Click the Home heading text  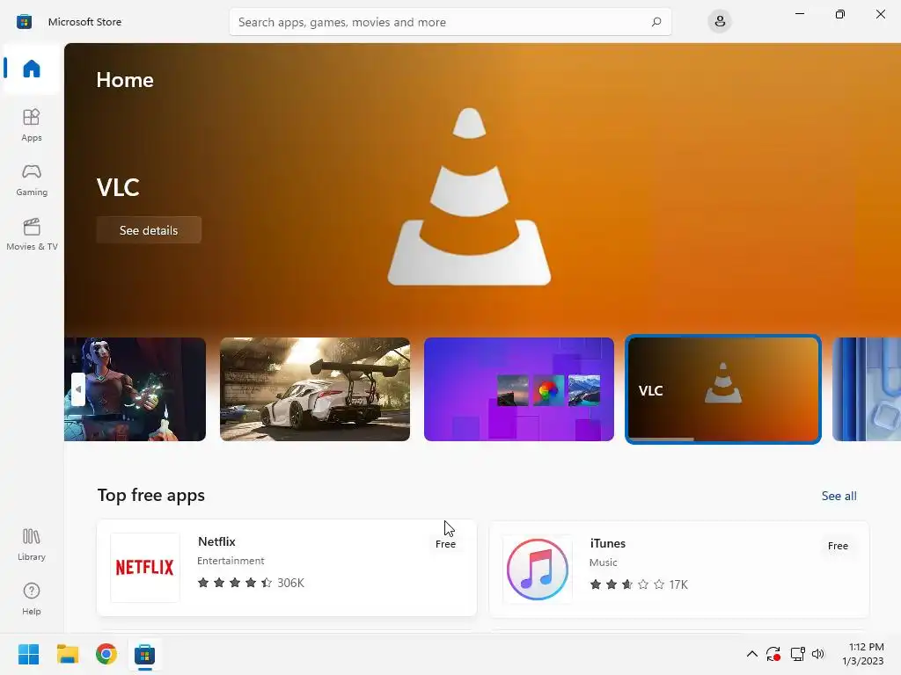click(x=125, y=80)
